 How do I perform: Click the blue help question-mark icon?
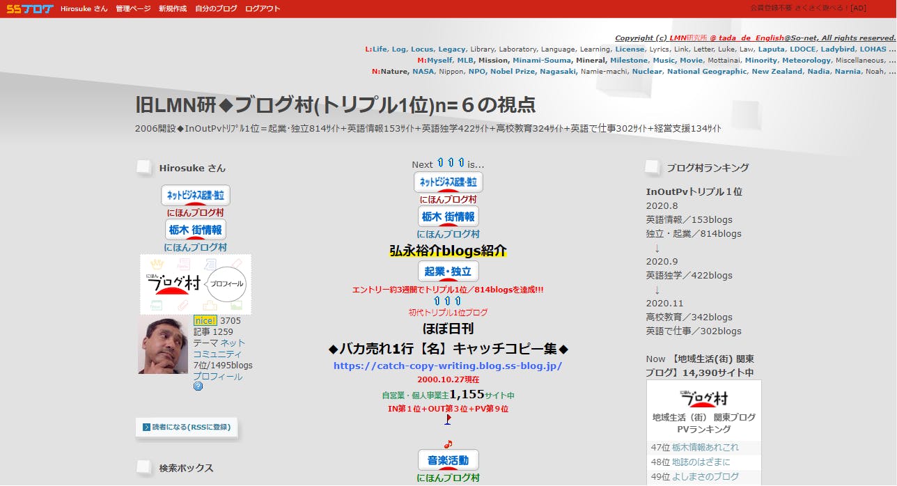(x=198, y=386)
